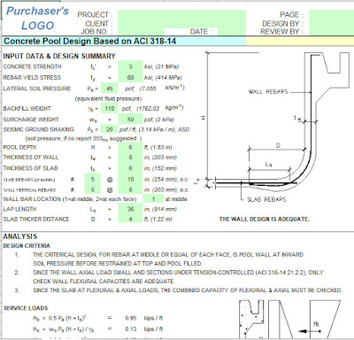The height and width of the screenshot is (340, 354).
Task: Click the slab thicker distance value 4
Action: coord(130,219)
